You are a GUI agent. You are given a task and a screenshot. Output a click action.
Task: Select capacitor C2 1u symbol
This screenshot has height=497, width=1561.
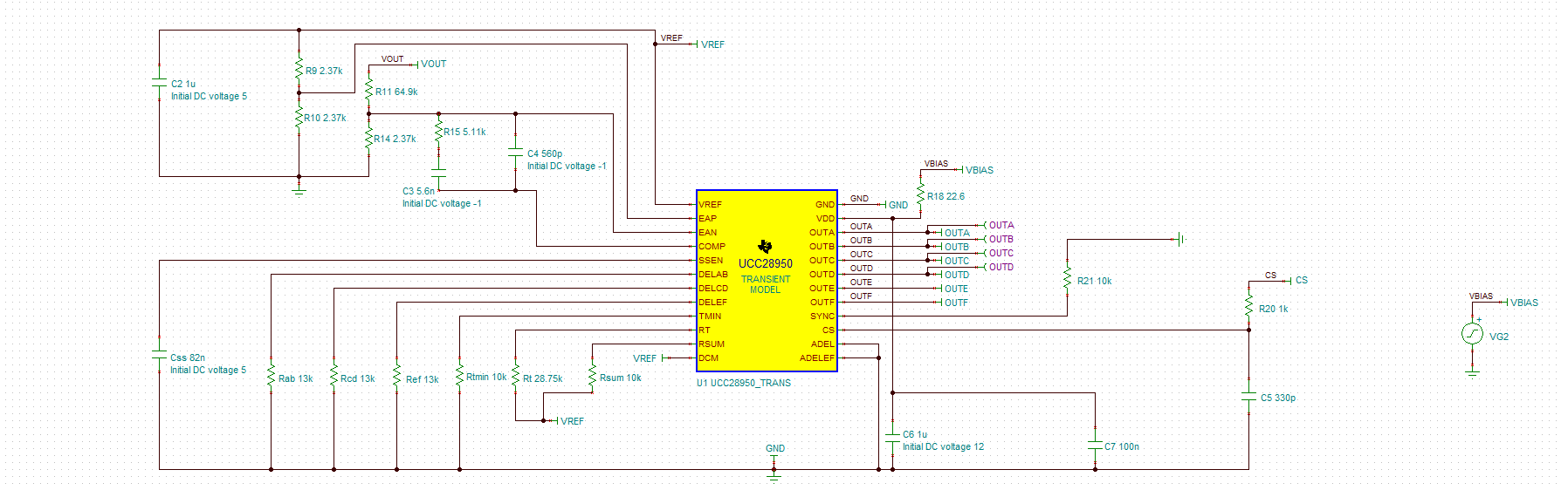(159, 84)
